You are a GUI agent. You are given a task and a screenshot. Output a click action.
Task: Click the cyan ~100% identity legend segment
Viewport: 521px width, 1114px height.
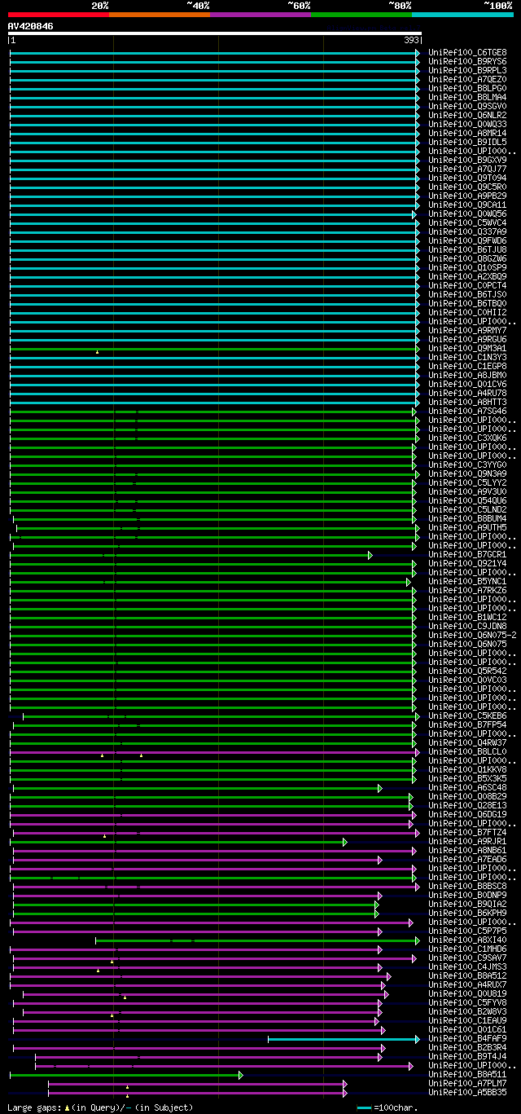[x=462, y=15]
